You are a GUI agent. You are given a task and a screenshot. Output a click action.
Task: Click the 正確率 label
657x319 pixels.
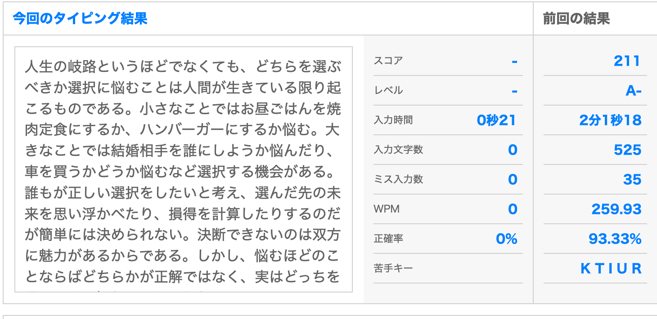tap(388, 239)
